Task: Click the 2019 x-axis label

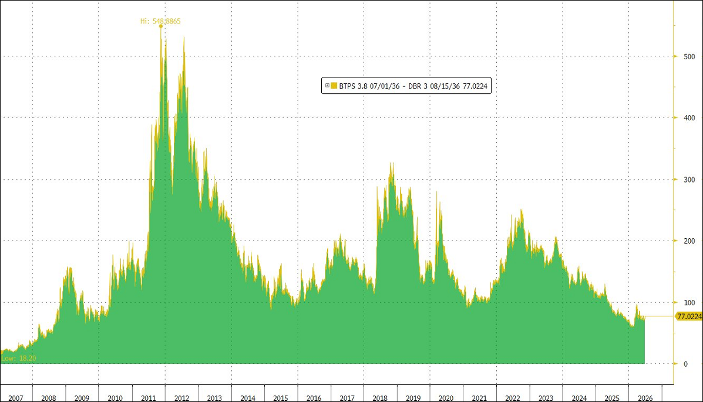Action: (413, 398)
